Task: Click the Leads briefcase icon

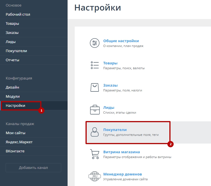Action: tap(94, 110)
